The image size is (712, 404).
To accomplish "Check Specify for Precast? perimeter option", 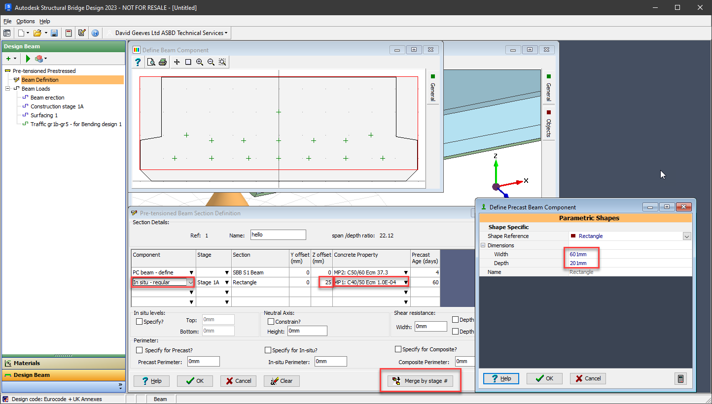I will coord(139,349).
